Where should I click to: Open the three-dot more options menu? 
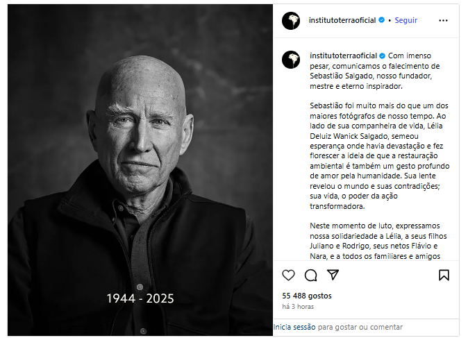click(x=443, y=20)
